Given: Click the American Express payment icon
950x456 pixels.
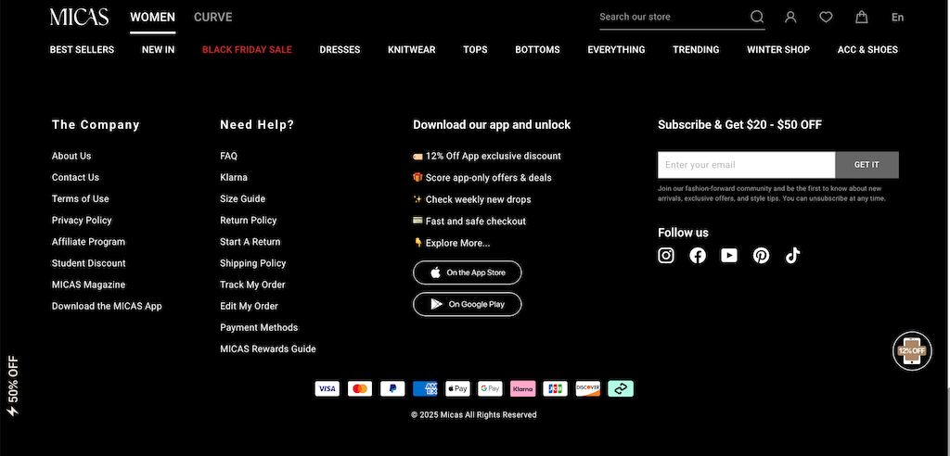Looking at the screenshot, I should point(425,388).
